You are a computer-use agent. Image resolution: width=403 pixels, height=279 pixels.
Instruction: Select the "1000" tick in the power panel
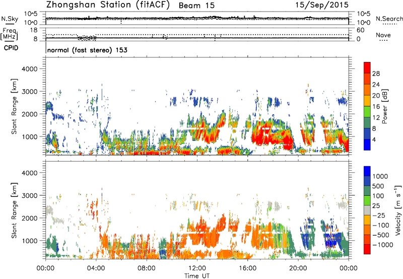29,136
